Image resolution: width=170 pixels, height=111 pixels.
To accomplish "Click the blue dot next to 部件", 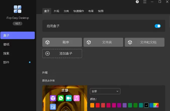I will (x=30, y=62).
